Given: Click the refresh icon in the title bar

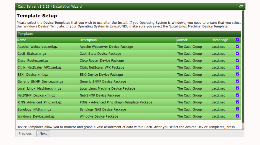Looking at the screenshot, I should (x=241, y=7).
